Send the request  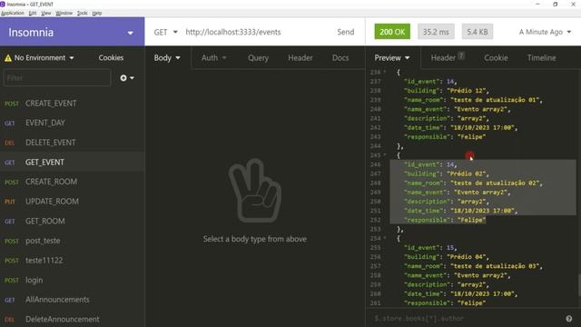[345, 33]
